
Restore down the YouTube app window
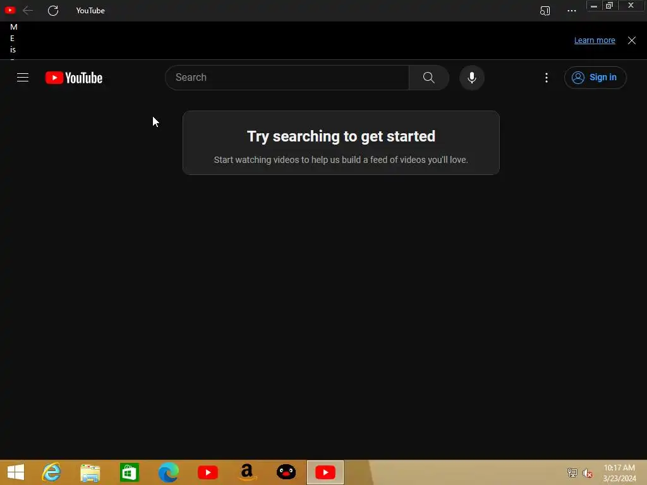pos(609,6)
